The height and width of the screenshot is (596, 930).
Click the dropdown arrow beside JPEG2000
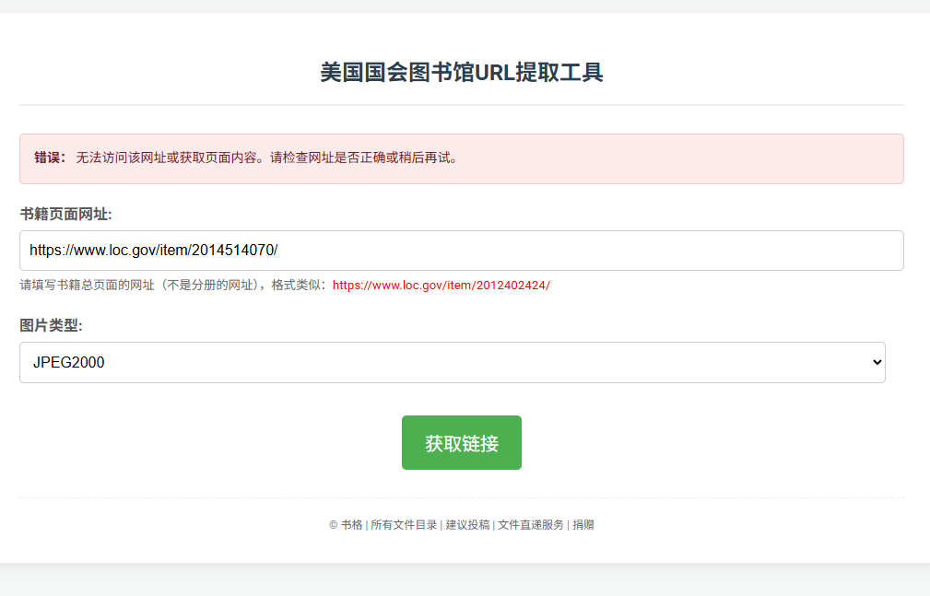[876, 362]
